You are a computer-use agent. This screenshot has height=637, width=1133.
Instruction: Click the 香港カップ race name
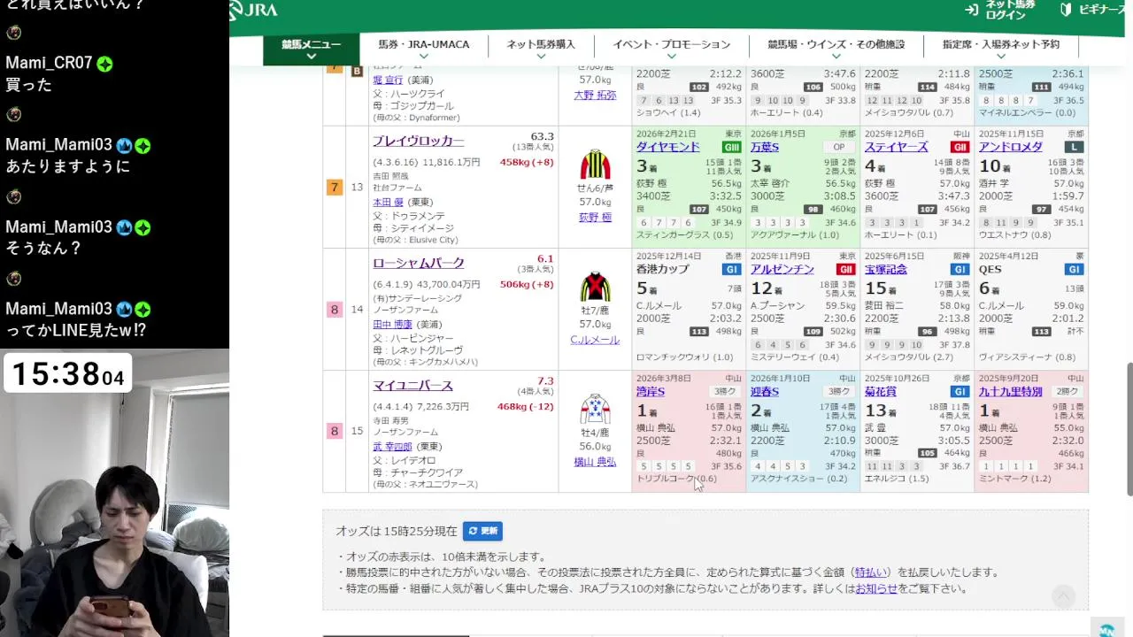coord(662,269)
